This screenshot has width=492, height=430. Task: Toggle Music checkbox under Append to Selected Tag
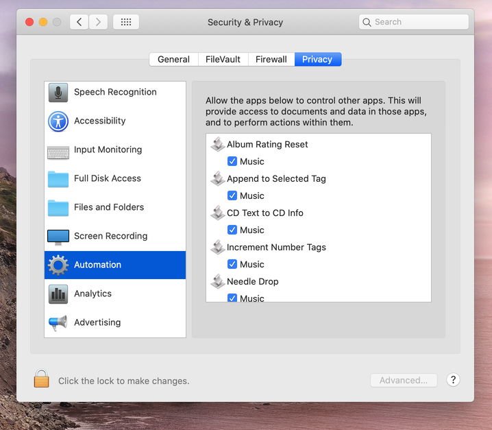(232, 195)
